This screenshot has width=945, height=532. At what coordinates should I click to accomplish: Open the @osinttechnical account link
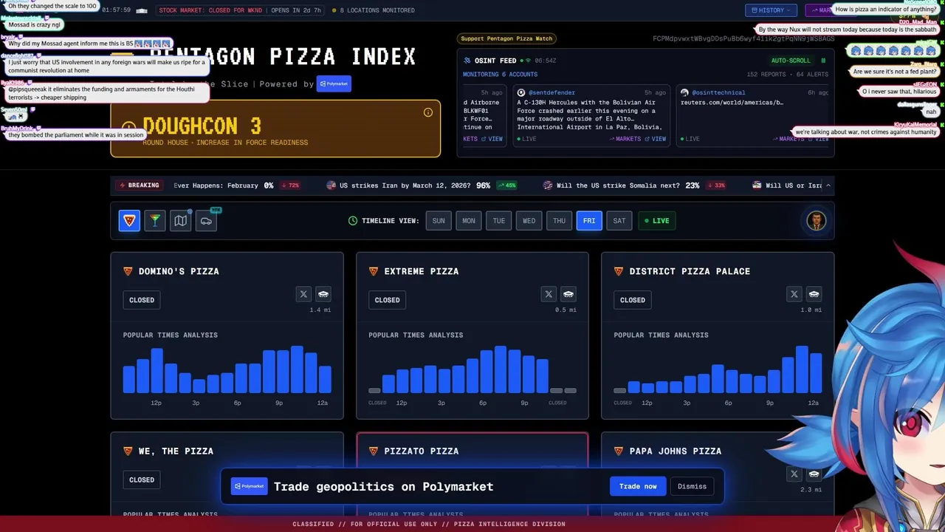point(718,92)
